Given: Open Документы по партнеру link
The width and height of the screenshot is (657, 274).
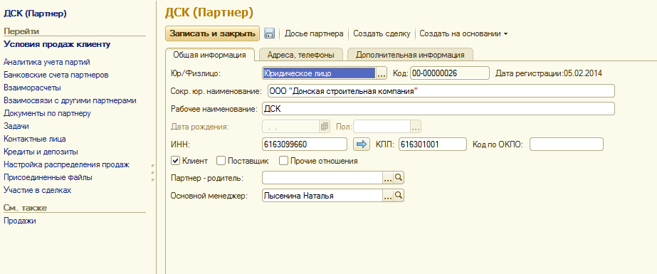Looking at the screenshot, I should (x=48, y=113).
